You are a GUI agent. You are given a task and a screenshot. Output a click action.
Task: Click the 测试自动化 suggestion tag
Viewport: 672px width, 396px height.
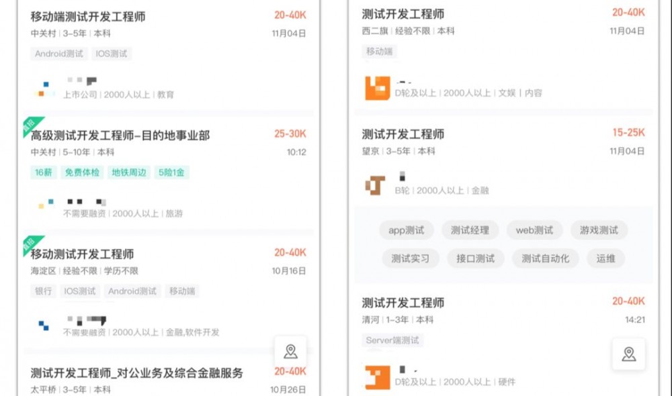pos(546,258)
